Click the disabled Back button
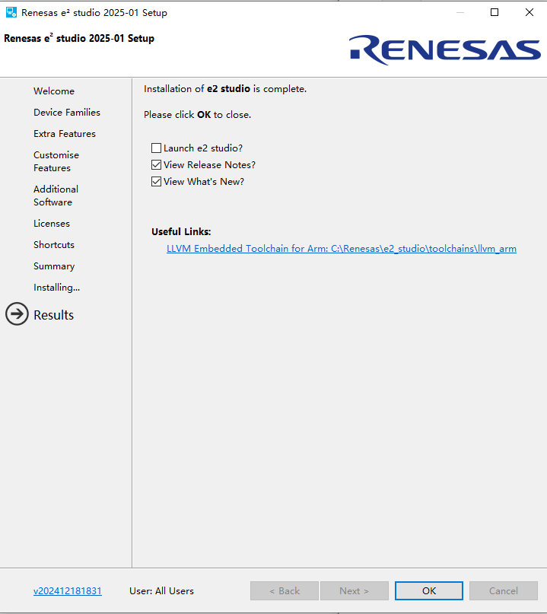Image resolution: width=547 pixels, height=614 pixels. click(285, 590)
